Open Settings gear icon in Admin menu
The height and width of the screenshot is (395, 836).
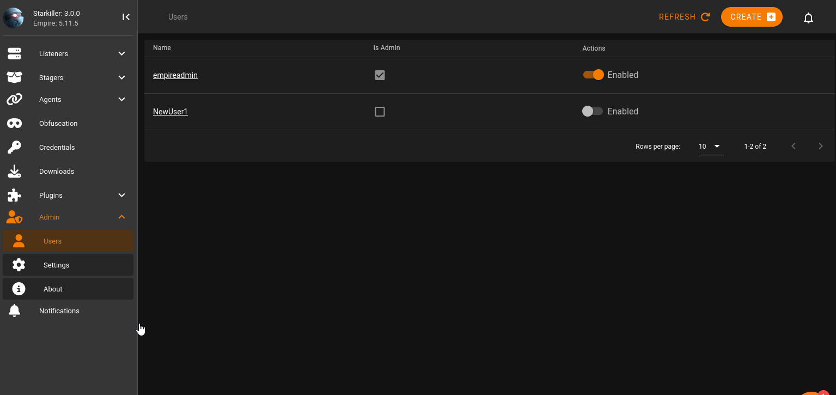pos(19,265)
